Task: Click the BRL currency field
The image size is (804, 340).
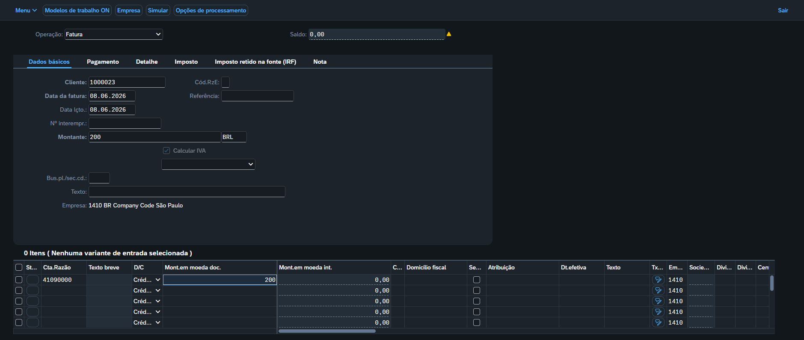Action: 234,137
